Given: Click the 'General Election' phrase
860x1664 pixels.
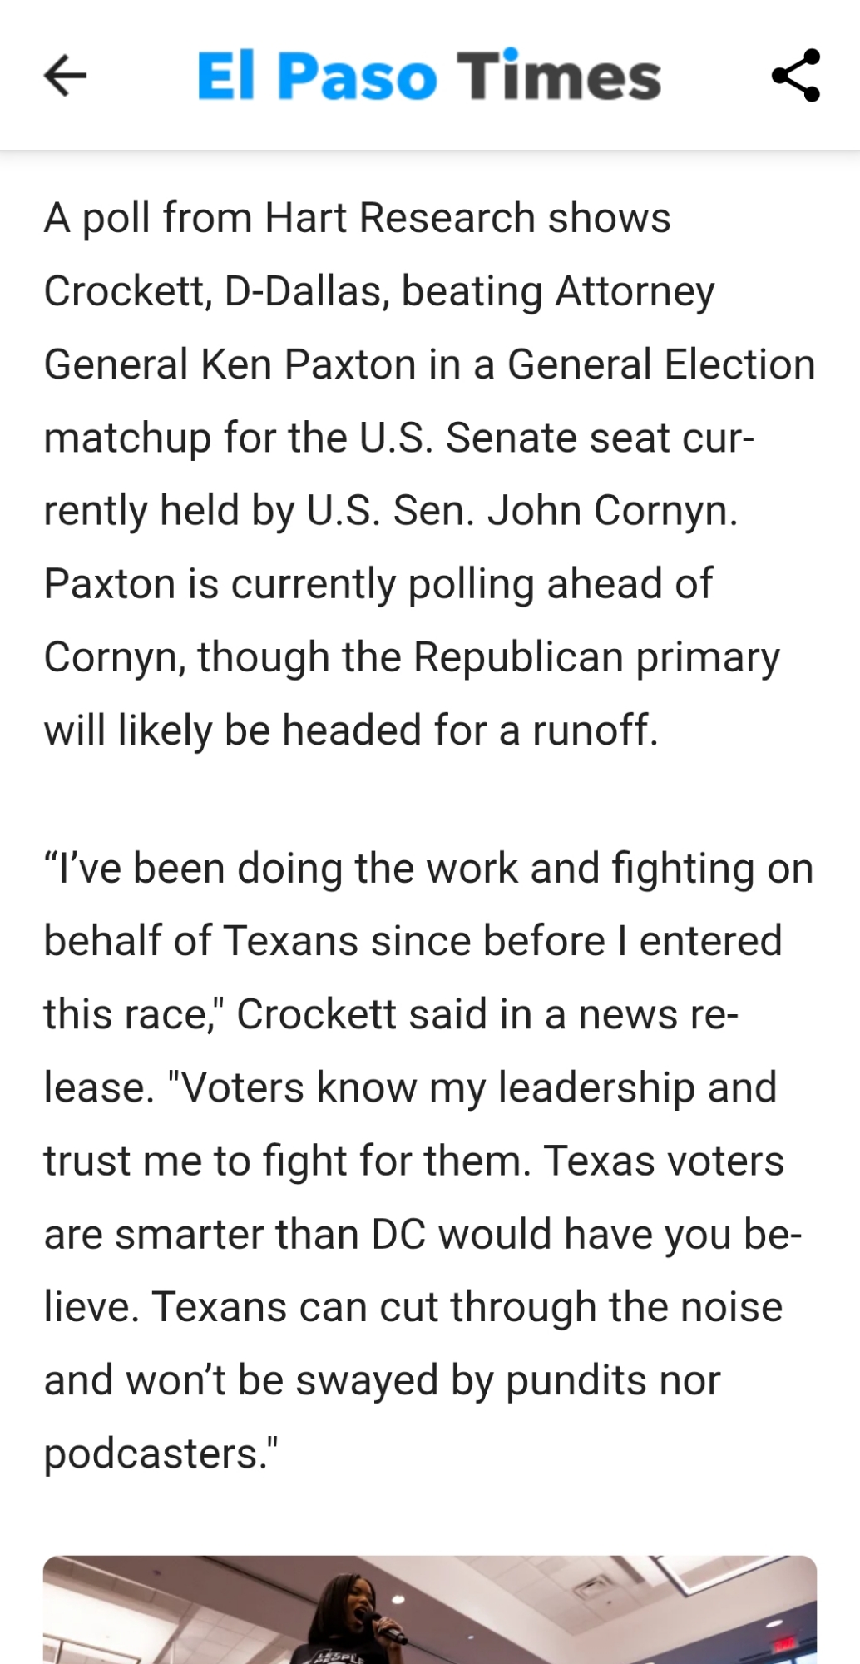Looking at the screenshot, I should (661, 364).
